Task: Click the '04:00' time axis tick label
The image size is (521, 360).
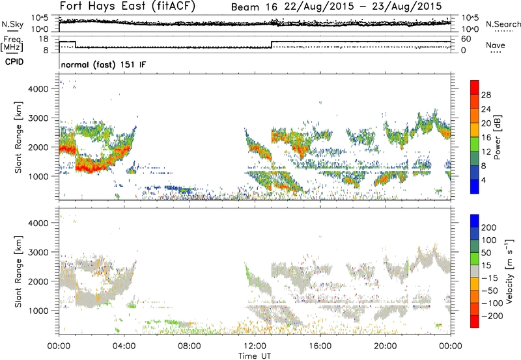Action: click(x=124, y=346)
